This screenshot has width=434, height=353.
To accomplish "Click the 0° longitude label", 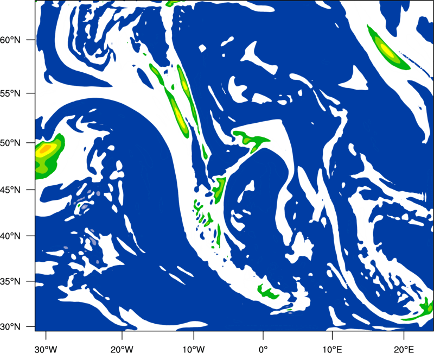I will (x=263, y=349).
